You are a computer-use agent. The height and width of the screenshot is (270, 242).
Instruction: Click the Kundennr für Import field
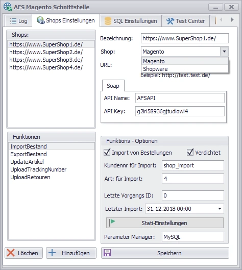pyautogui.click(x=193, y=165)
